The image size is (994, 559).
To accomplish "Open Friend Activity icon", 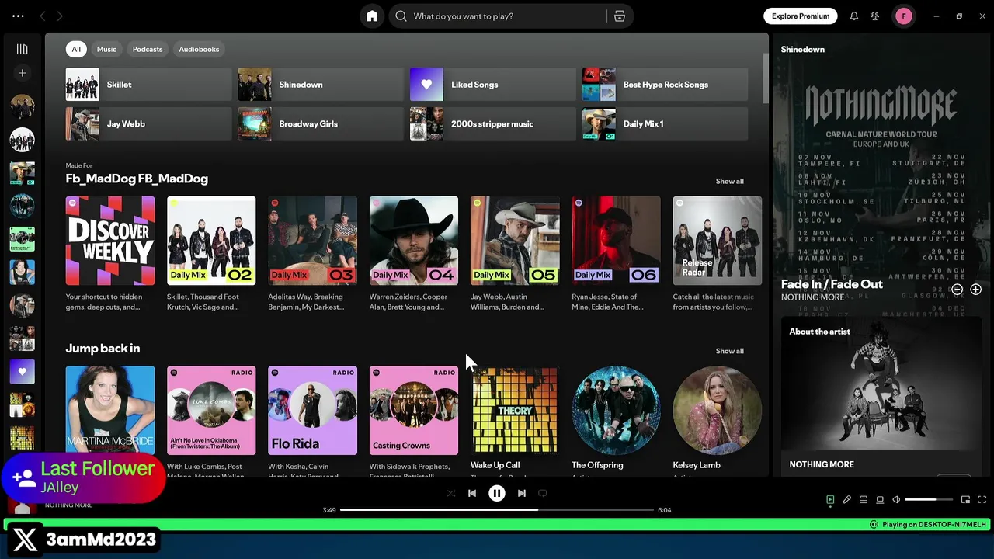I will coord(875,16).
